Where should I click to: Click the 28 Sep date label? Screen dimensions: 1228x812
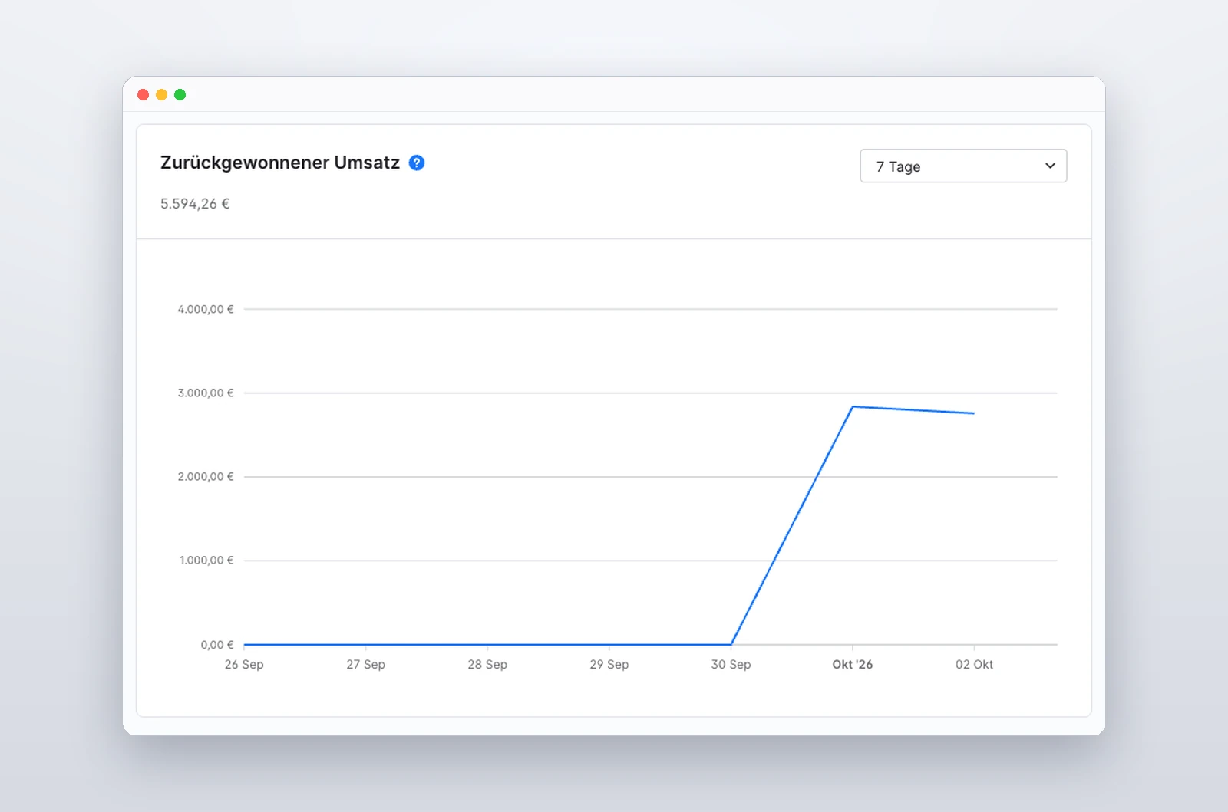click(x=487, y=664)
